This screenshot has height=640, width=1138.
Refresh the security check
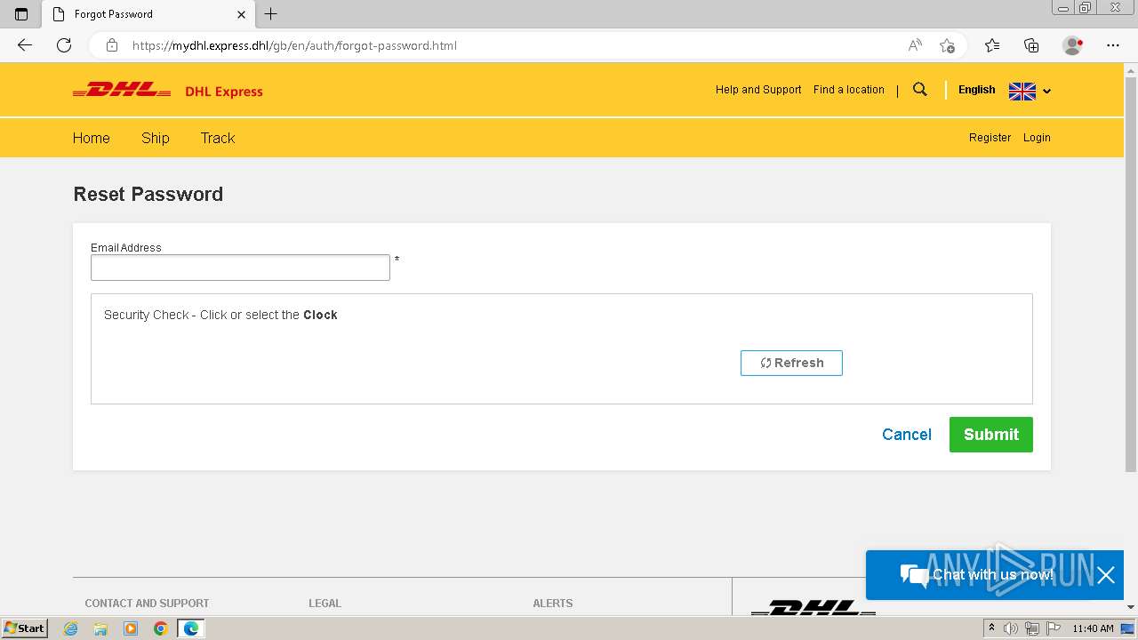click(791, 363)
